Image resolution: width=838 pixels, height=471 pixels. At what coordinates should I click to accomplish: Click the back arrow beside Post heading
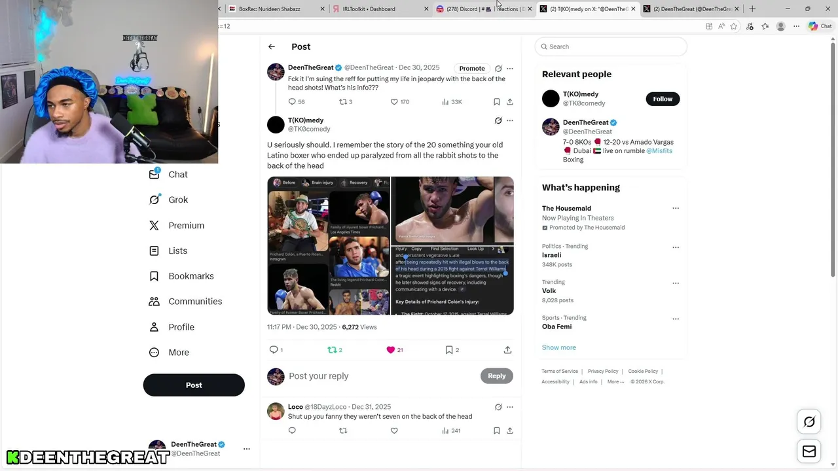point(272,46)
